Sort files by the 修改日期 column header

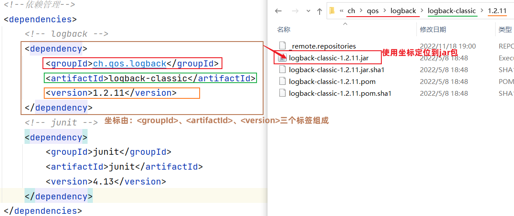click(433, 29)
